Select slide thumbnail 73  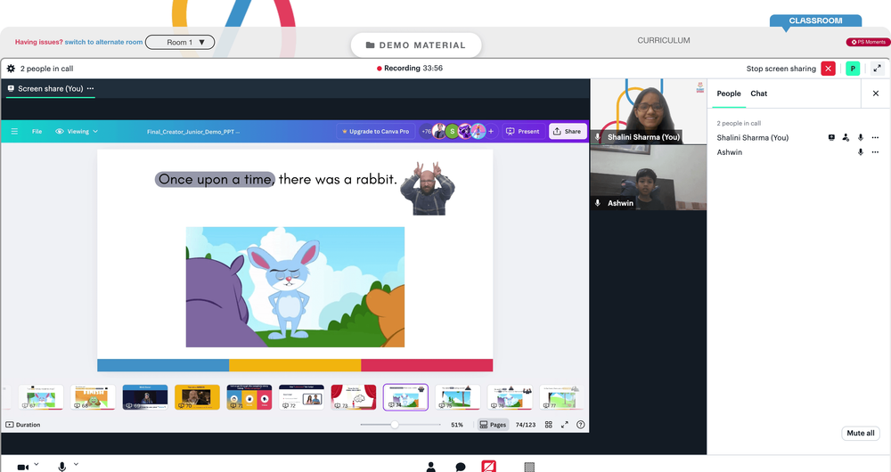click(x=354, y=397)
